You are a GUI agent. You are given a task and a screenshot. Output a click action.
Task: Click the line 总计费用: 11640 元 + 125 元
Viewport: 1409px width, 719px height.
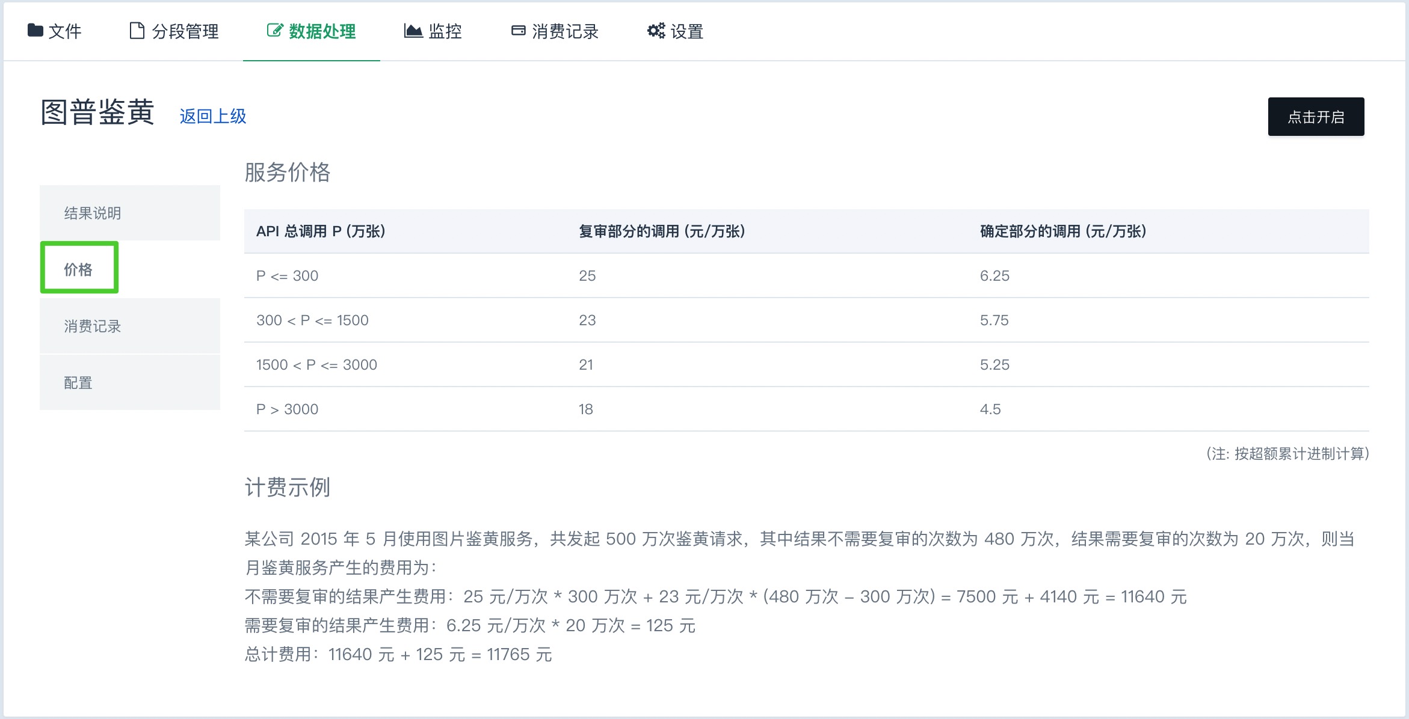coord(398,655)
